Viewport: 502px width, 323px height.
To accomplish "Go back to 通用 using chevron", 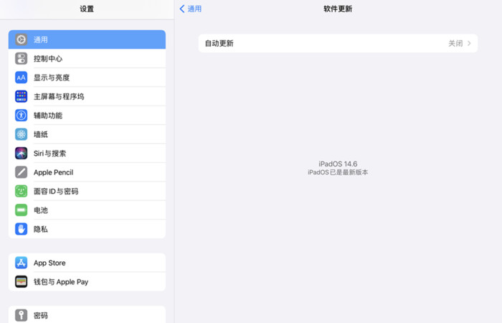I will 182,9.
